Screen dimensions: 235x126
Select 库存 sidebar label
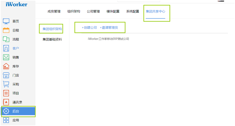16,66
